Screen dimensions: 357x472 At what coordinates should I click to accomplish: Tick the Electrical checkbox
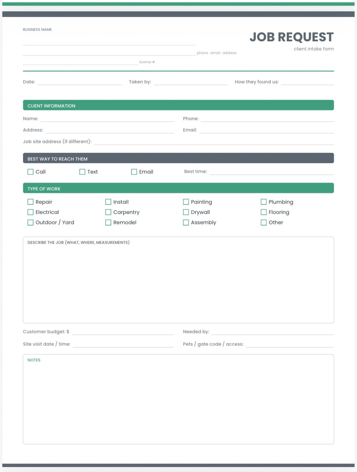click(31, 212)
